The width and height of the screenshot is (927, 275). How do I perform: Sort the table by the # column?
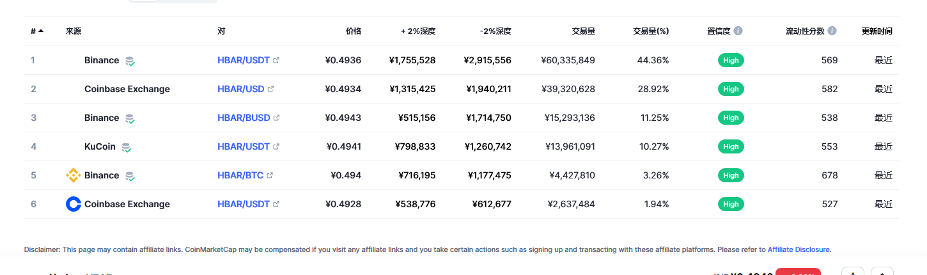point(37,31)
